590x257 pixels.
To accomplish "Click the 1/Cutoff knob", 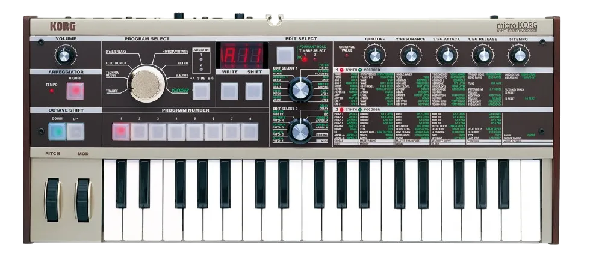I will coord(374,56).
